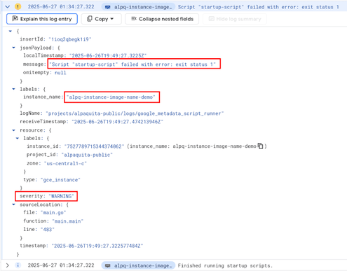347x271 pixels.
Task: Click the alpq-instance-image chip in warning row
Action: pyautogui.click(x=138, y=7)
